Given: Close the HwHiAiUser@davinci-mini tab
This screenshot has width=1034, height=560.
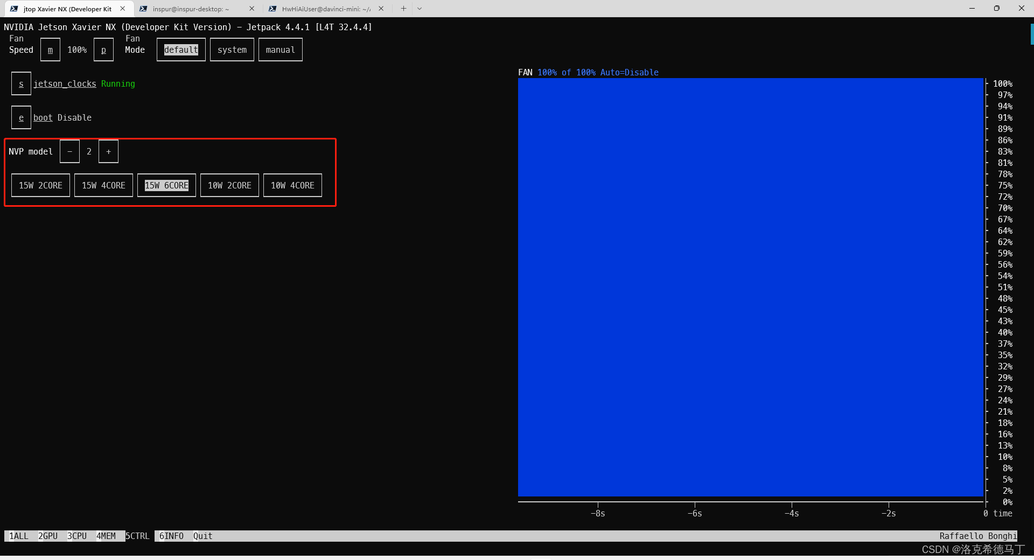Looking at the screenshot, I should pyautogui.click(x=381, y=9).
